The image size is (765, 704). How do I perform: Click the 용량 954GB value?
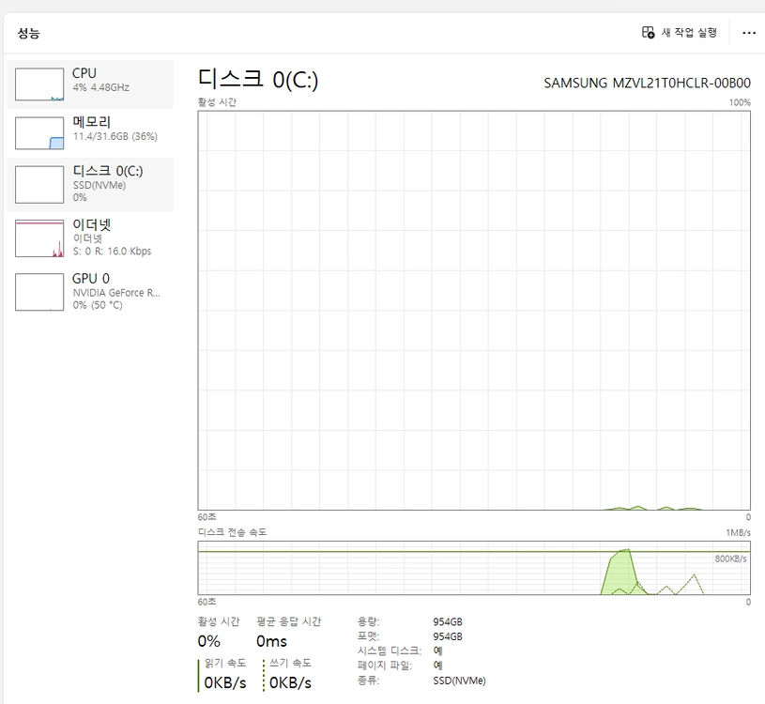point(448,621)
